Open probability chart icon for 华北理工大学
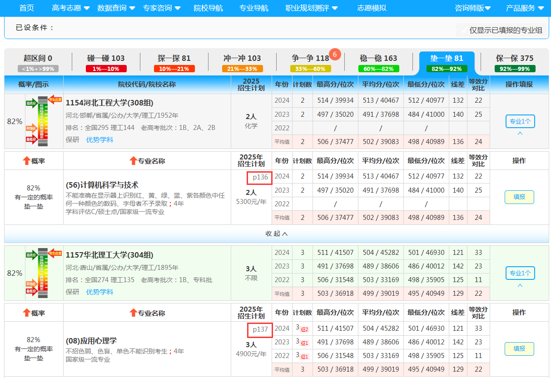Image resolution: width=551 pixels, height=378 pixels. tap(43, 273)
